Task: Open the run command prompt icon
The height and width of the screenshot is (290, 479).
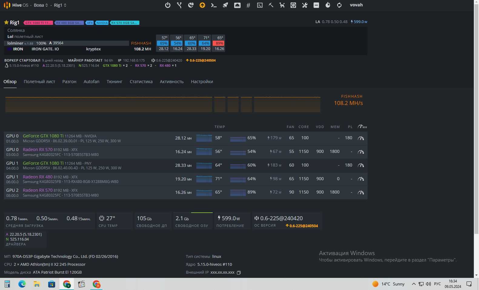Action: point(214,5)
